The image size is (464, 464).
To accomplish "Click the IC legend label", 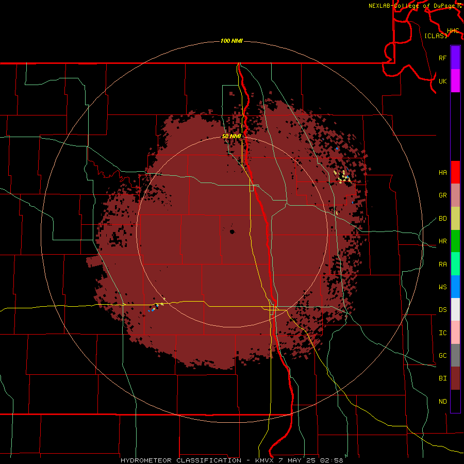I will point(442,333).
